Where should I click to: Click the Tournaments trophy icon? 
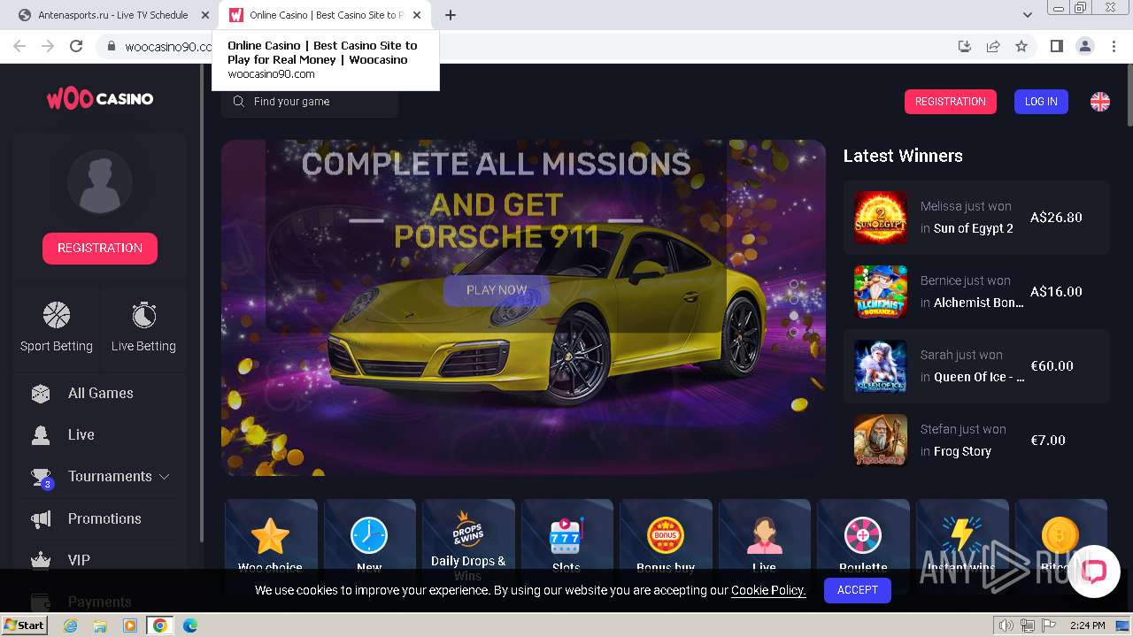[x=41, y=477]
